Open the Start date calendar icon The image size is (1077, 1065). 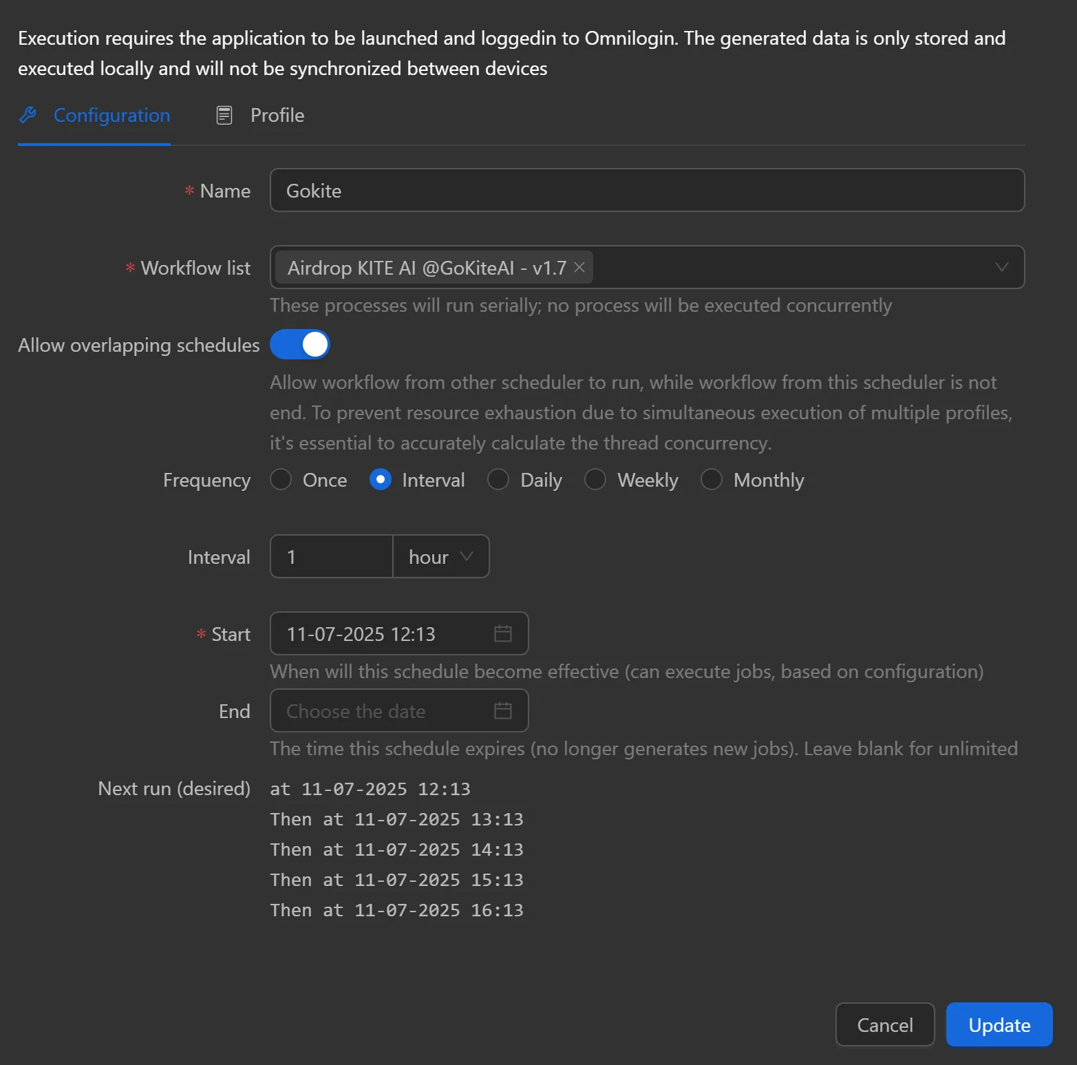503,633
